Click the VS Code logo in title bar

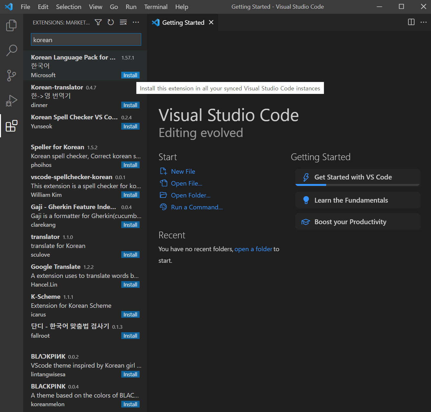click(x=9, y=6)
